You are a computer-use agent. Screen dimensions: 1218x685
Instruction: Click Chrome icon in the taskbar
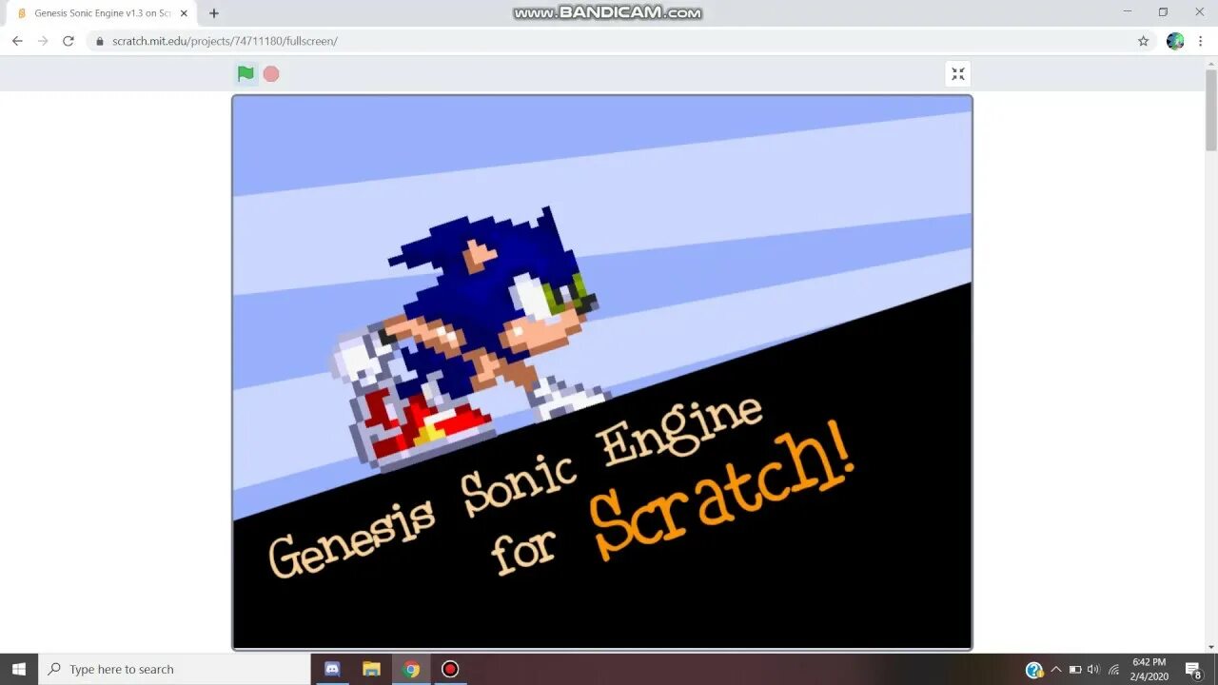(x=411, y=669)
